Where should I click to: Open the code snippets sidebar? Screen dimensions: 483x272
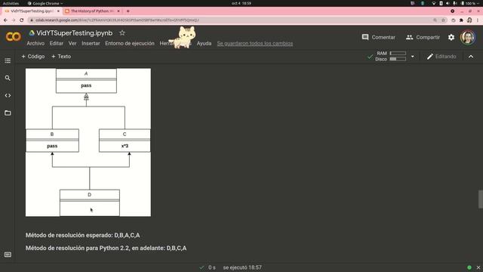tap(8, 96)
